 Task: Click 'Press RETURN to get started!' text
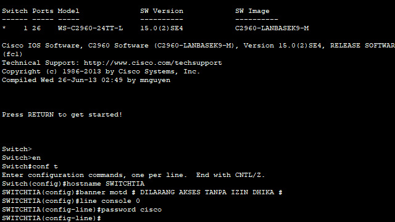[62, 115]
